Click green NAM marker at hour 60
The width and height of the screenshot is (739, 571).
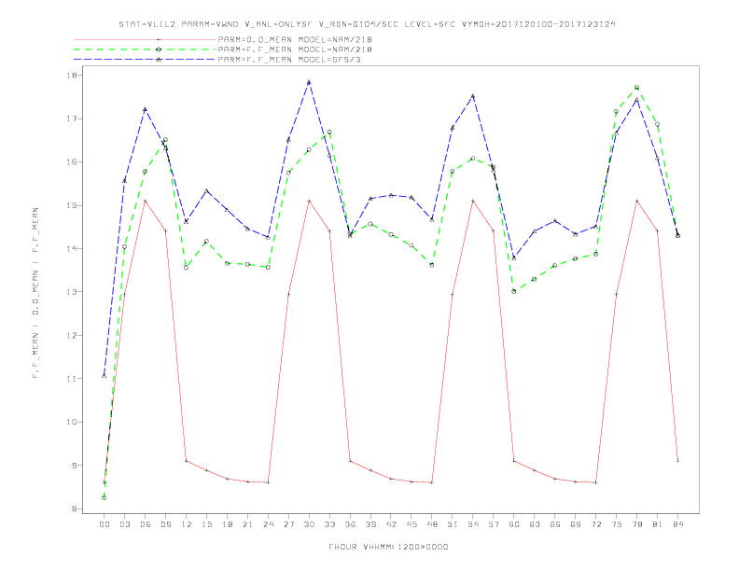[514, 291]
